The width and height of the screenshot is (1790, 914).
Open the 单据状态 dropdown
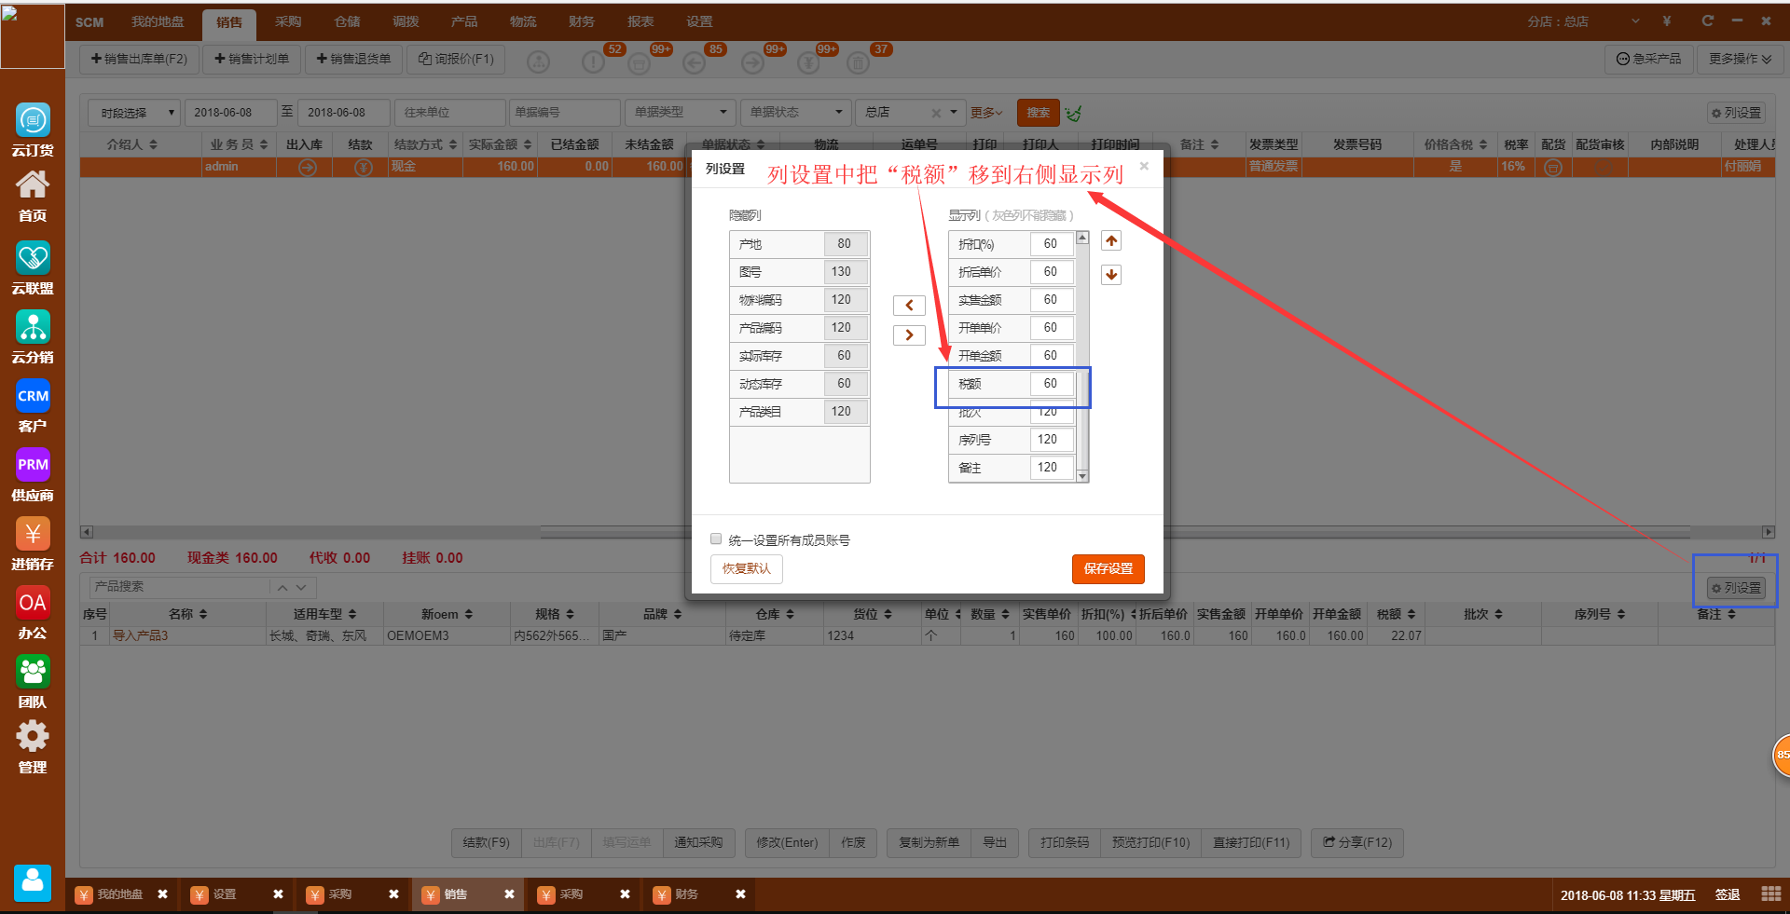tap(795, 113)
